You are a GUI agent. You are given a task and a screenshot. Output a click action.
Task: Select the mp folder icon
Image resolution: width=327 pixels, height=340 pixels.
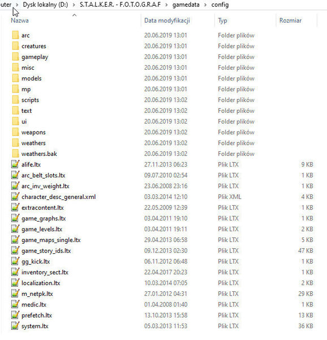tap(15, 89)
